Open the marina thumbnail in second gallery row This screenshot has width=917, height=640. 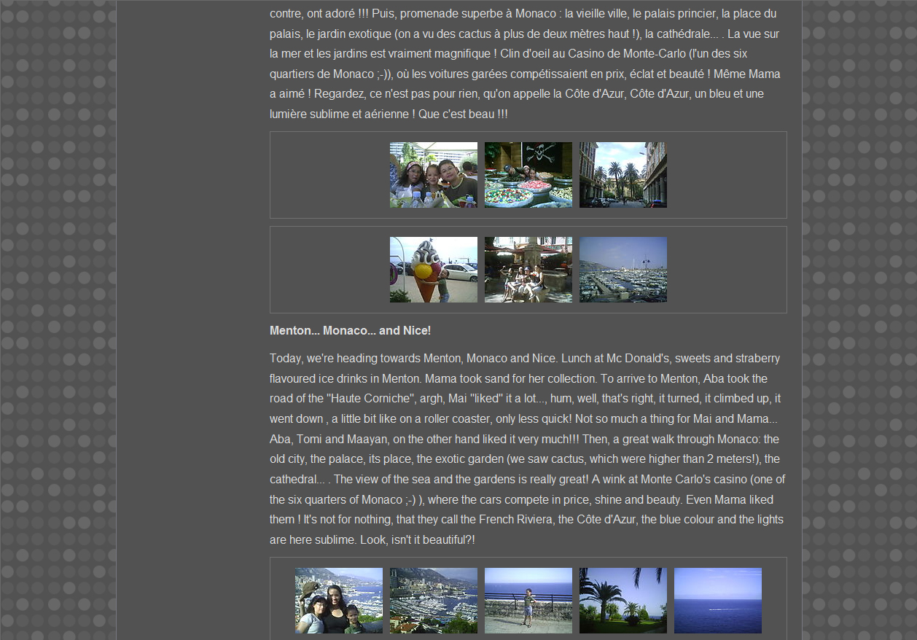coord(623,270)
